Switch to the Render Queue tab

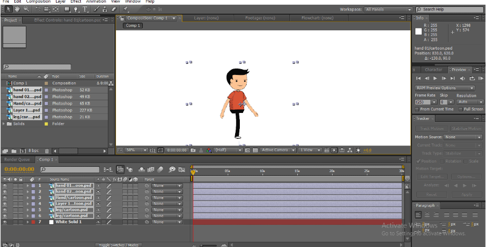(x=17, y=159)
